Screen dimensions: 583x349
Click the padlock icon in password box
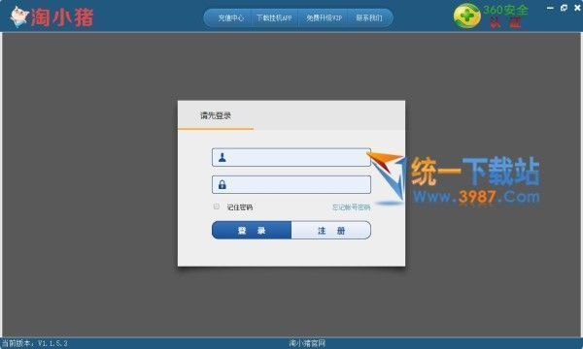click(223, 184)
